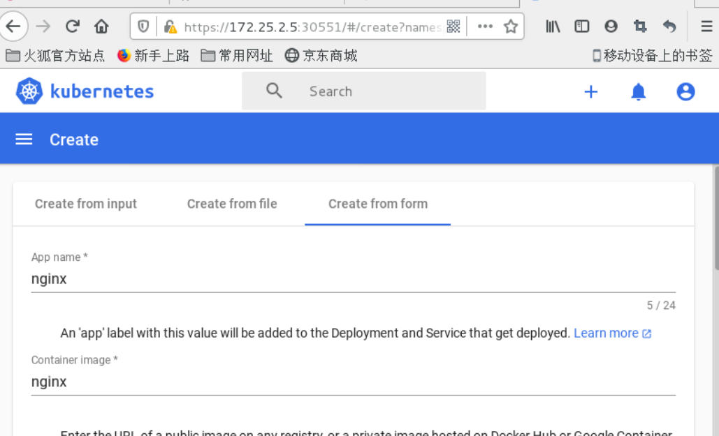Go back with the browser back arrow
This screenshot has width=719, height=436.
[13, 27]
